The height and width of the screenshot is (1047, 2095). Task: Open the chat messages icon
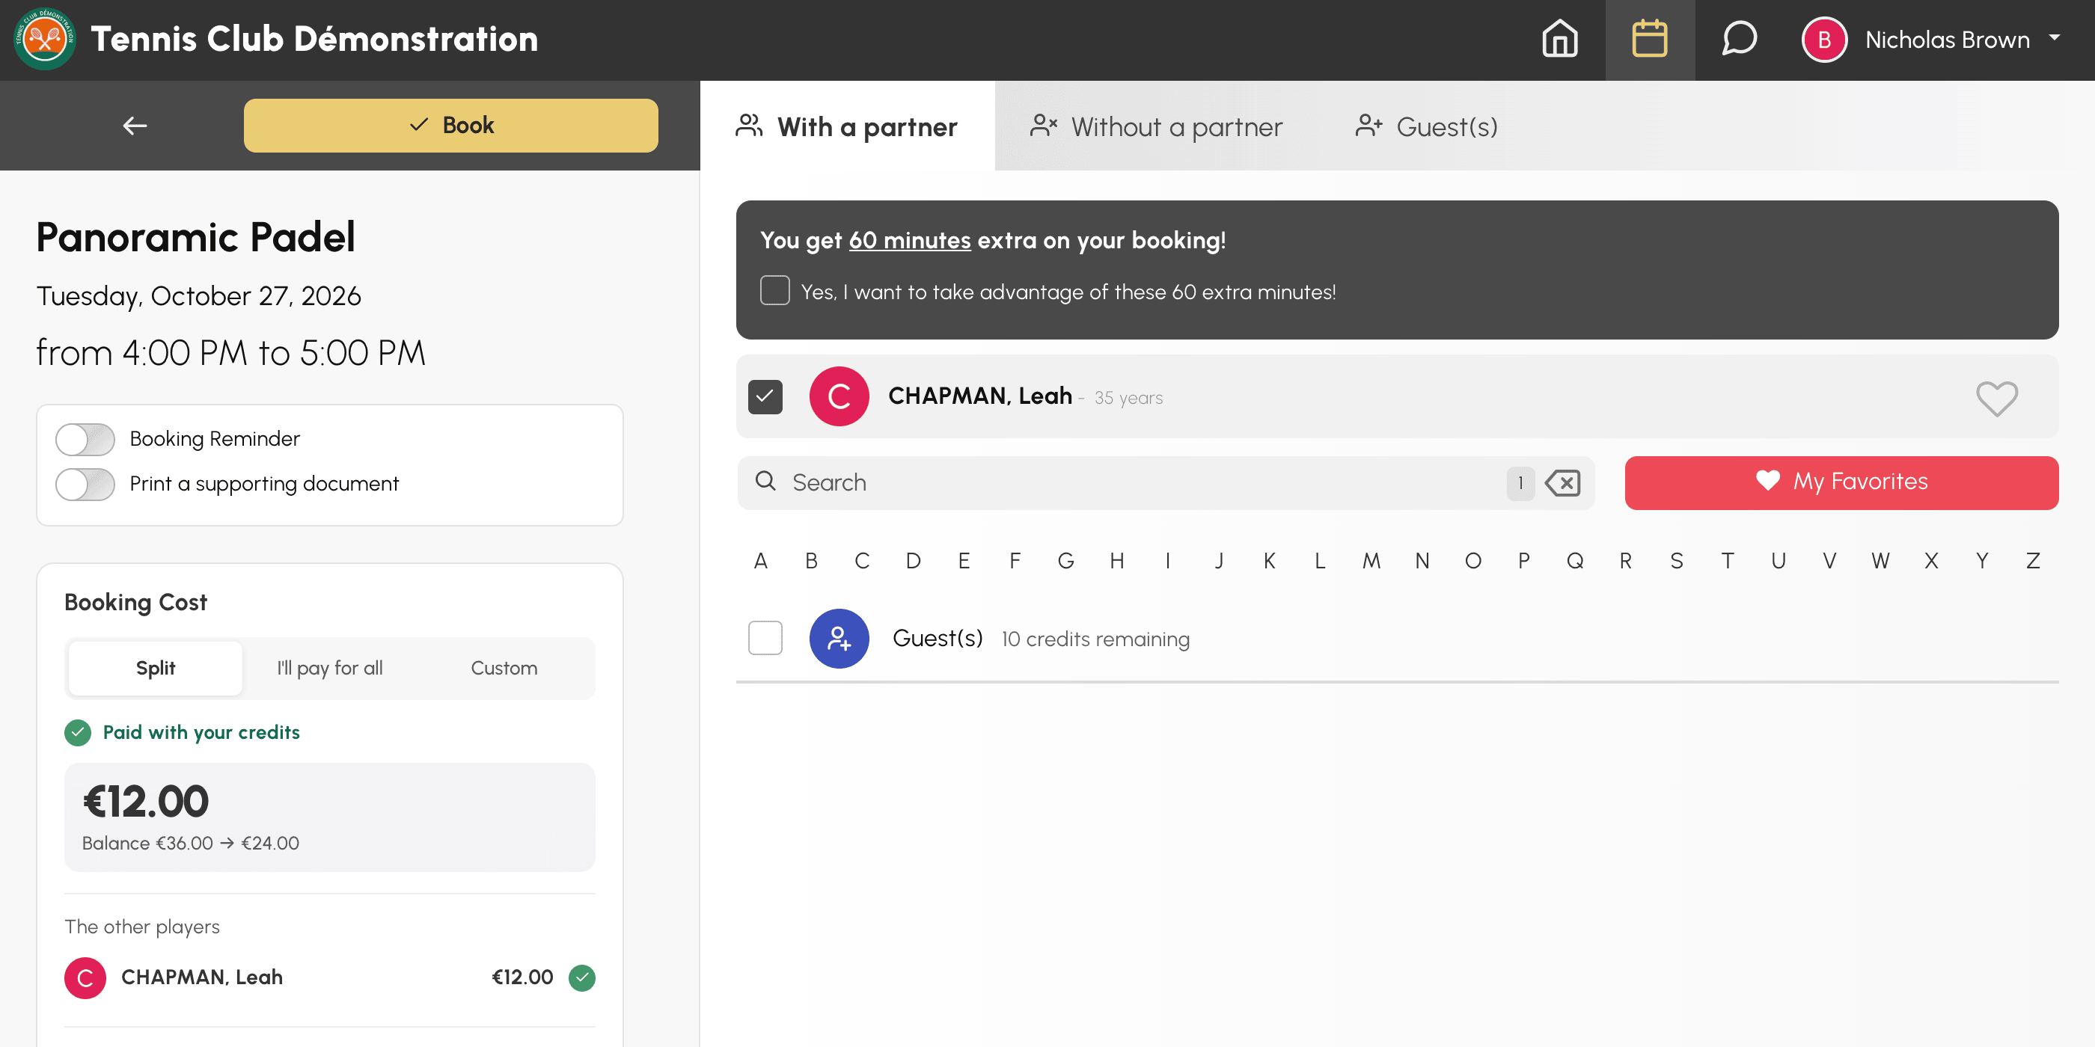coord(1739,39)
